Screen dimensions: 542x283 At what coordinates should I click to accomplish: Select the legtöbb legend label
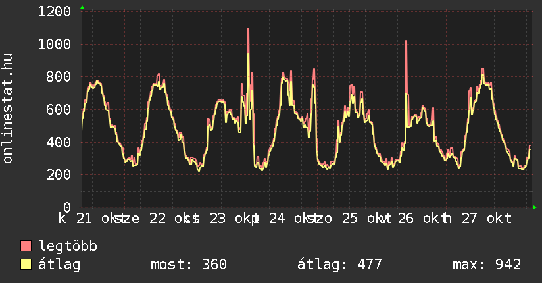tap(68, 247)
